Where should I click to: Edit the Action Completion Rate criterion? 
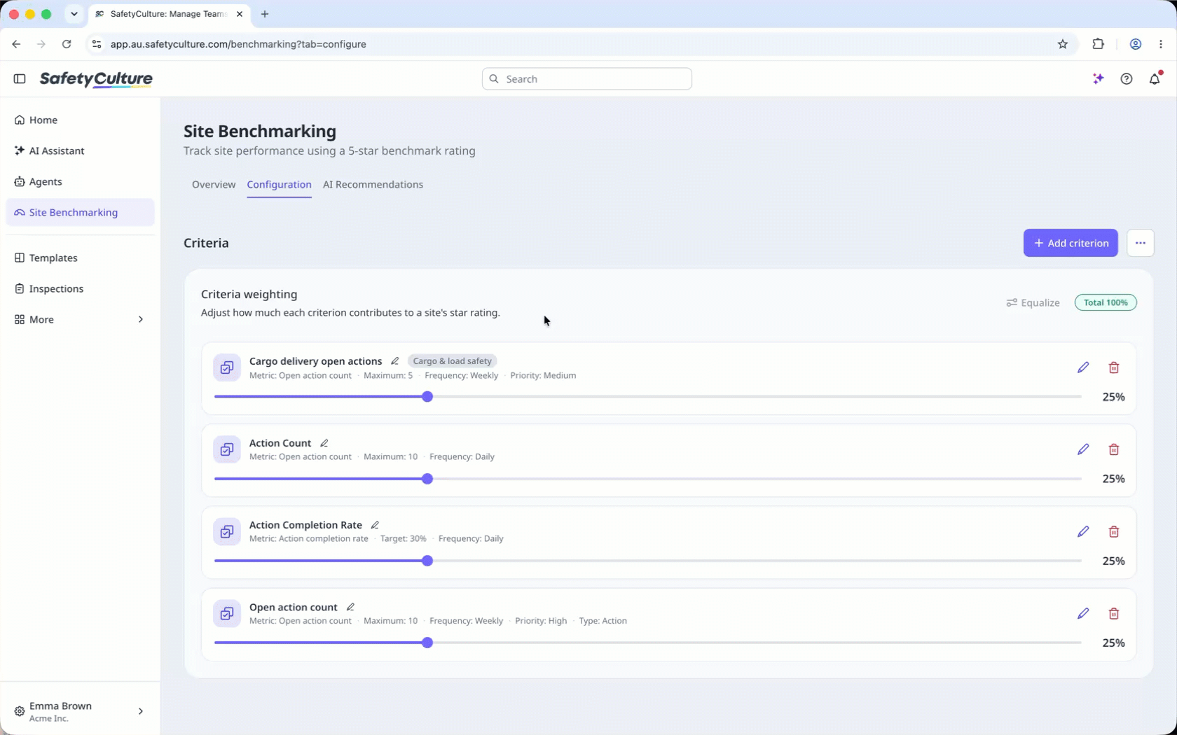tap(1083, 532)
